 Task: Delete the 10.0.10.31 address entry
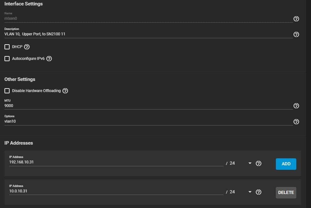pos(286,193)
